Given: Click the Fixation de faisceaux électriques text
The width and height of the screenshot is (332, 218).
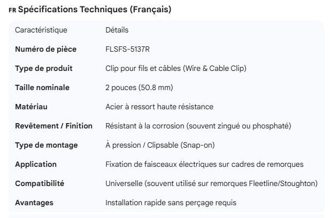Looking at the screenshot, I should (x=205, y=164).
